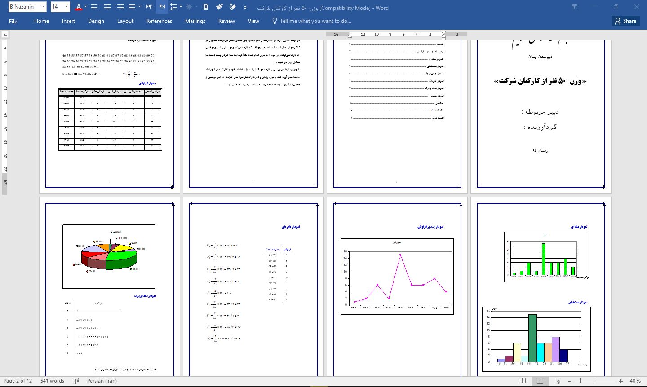Image resolution: width=647 pixels, height=387 pixels.
Task: Center-align the paragraph text
Action: pyautogui.click(x=107, y=7)
